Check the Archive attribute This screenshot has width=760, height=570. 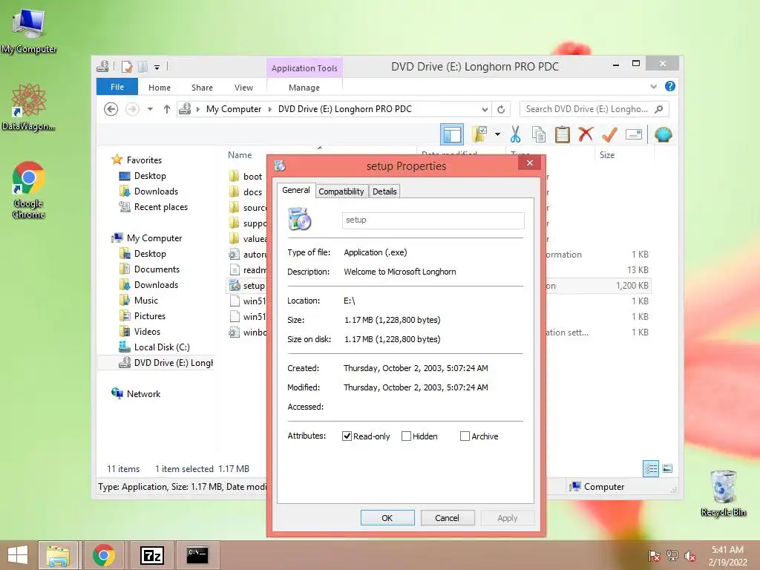click(465, 436)
